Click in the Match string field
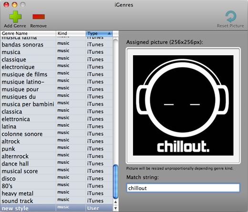Screen dimensions: 248x212 (x=183, y=188)
